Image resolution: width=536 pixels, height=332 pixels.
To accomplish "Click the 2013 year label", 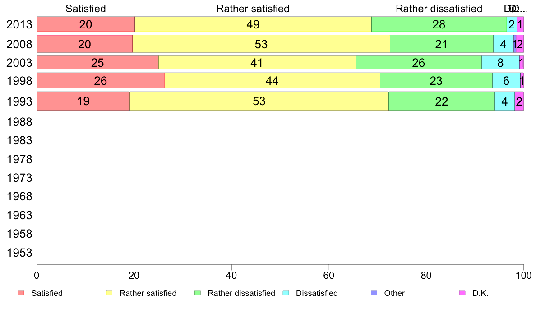I will [19, 24].
